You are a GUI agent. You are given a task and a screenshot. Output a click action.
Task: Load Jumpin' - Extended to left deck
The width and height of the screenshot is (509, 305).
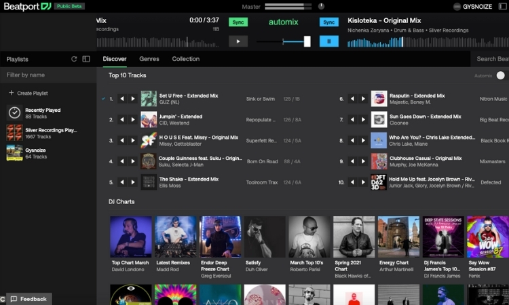tap(122, 119)
